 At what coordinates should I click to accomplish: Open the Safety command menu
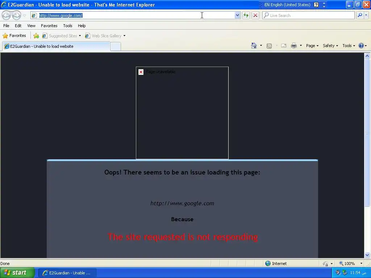[x=330, y=46]
